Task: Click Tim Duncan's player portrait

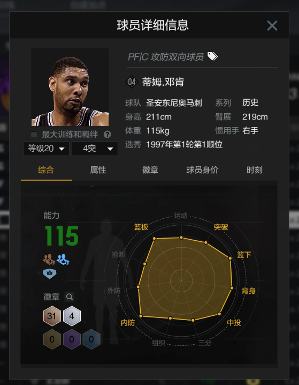Action: (x=70, y=87)
